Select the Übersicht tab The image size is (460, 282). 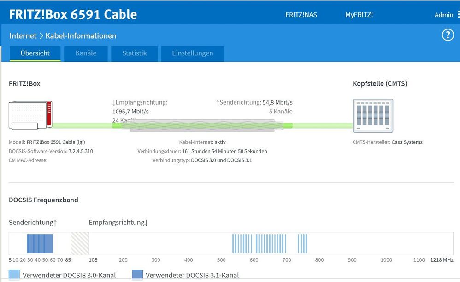click(x=35, y=53)
